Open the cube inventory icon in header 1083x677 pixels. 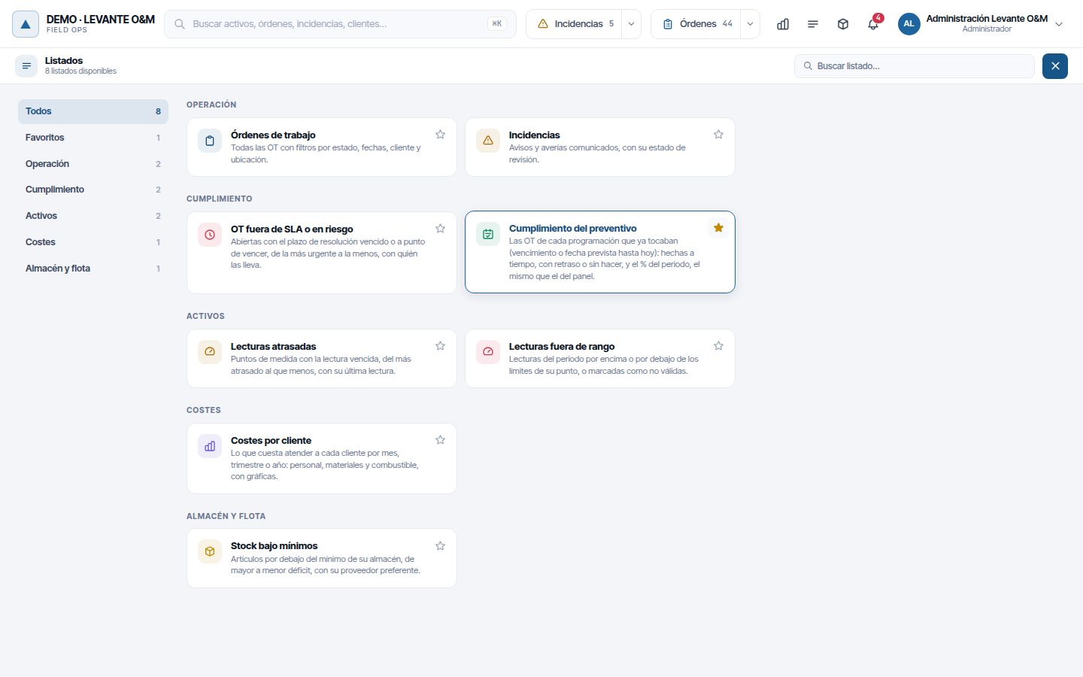point(843,24)
